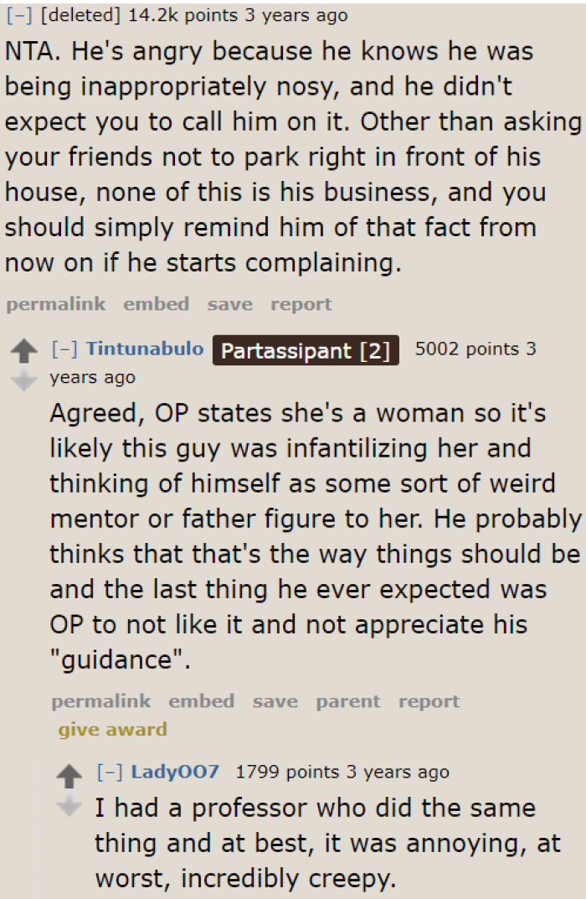This screenshot has height=899, width=586.
Task: Embed the top comment
Action: pyautogui.click(x=156, y=303)
